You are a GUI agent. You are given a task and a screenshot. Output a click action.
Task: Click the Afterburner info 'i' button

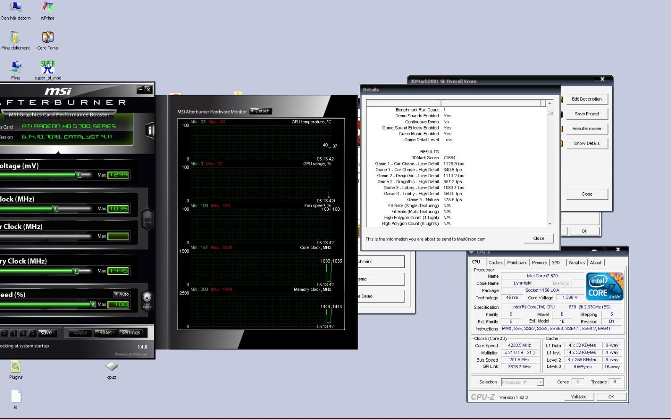click(150, 130)
